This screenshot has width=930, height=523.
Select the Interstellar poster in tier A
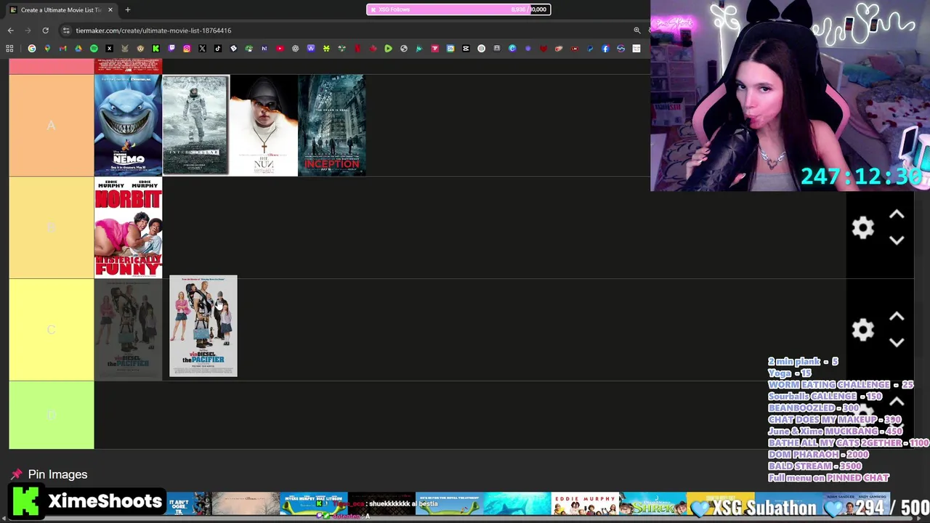pyautogui.click(x=195, y=125)
